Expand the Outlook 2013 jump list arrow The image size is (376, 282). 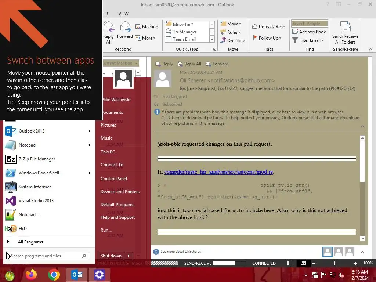pos(90,131)
